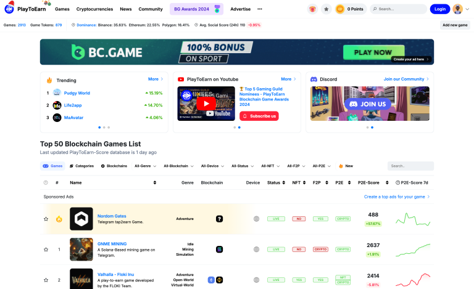Click the Discord logo icon
Screen dimensions: 474x289
click(314, 79)
